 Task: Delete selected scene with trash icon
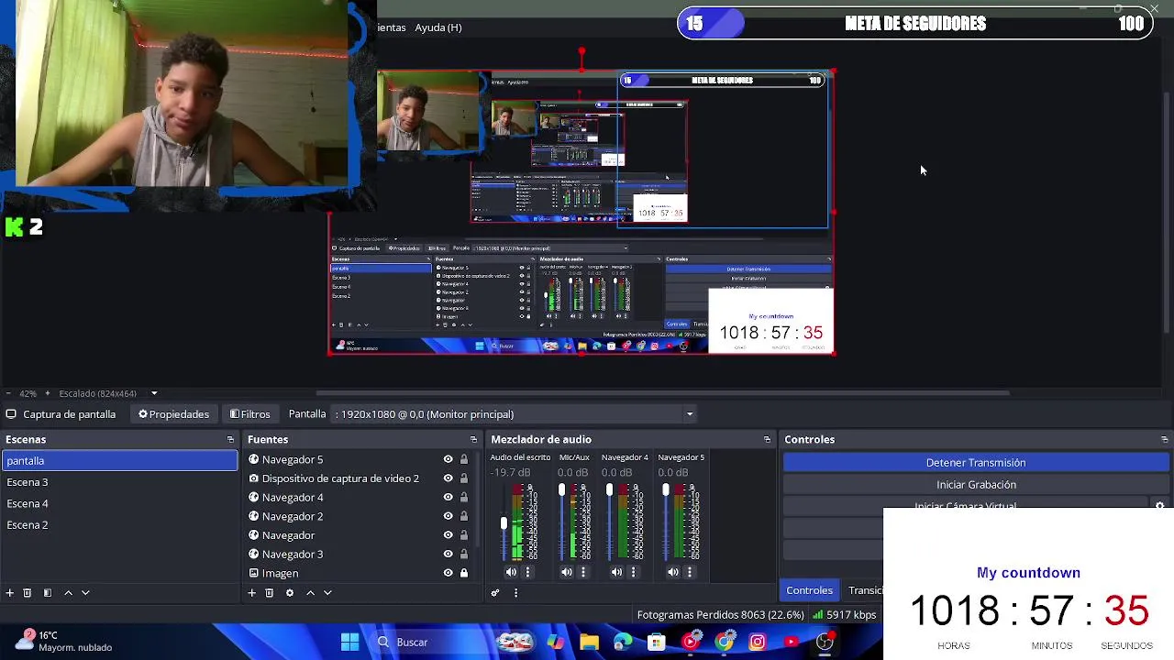(x=28, y=593)
